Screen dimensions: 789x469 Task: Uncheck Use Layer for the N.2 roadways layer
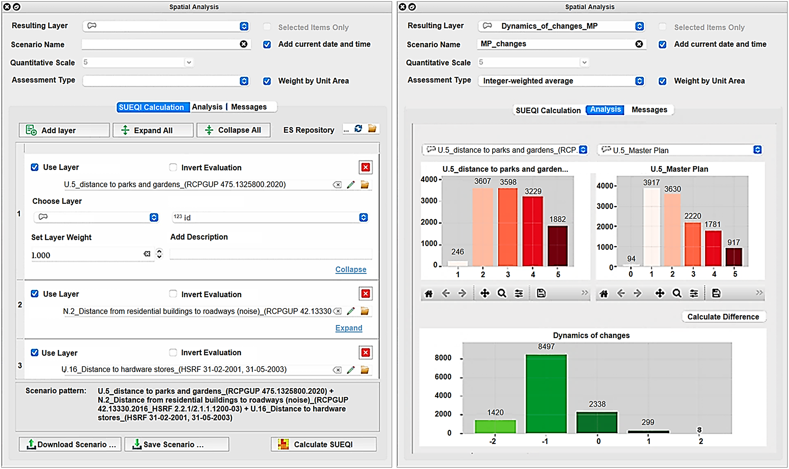[35, 294]
